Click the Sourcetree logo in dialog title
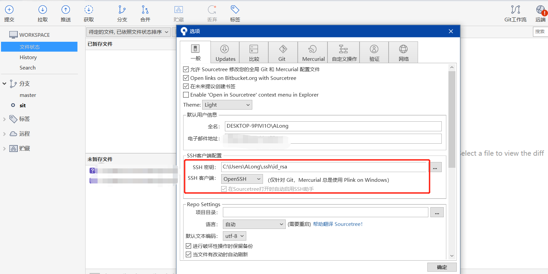This screenshot has height=274, width=548. [184, 31]
